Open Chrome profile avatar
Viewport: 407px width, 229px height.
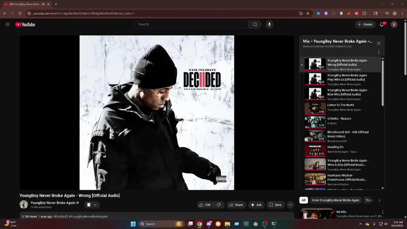click(395, 13)
